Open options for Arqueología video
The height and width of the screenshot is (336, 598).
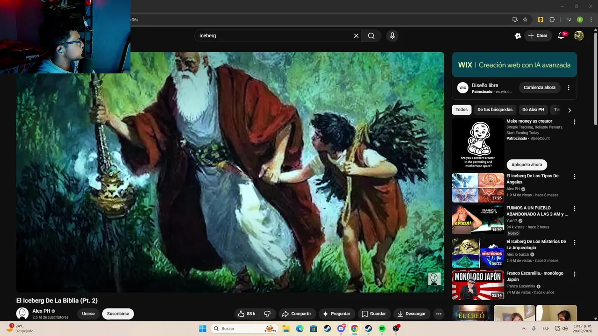[x=575, y=242]
